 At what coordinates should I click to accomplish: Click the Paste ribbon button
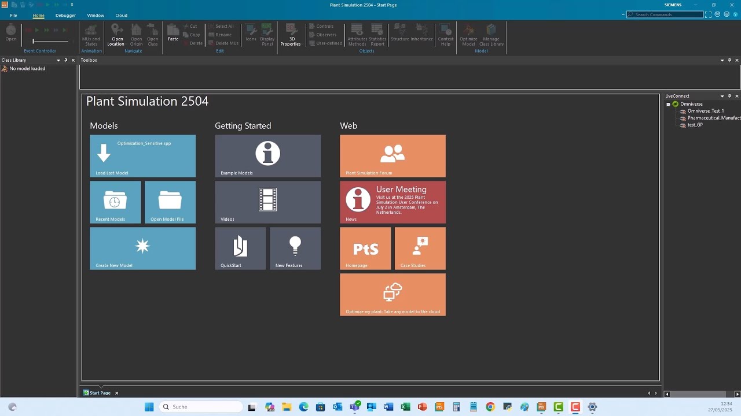[173, 33]
